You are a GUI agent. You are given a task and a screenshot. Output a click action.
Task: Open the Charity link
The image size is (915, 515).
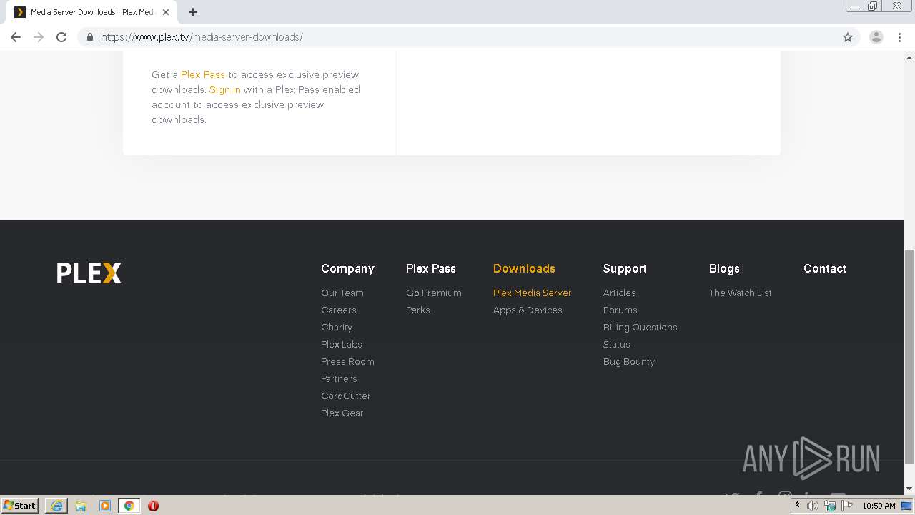[337, 327]
